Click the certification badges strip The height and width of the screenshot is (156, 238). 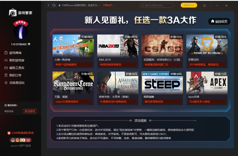coord(20,140)
